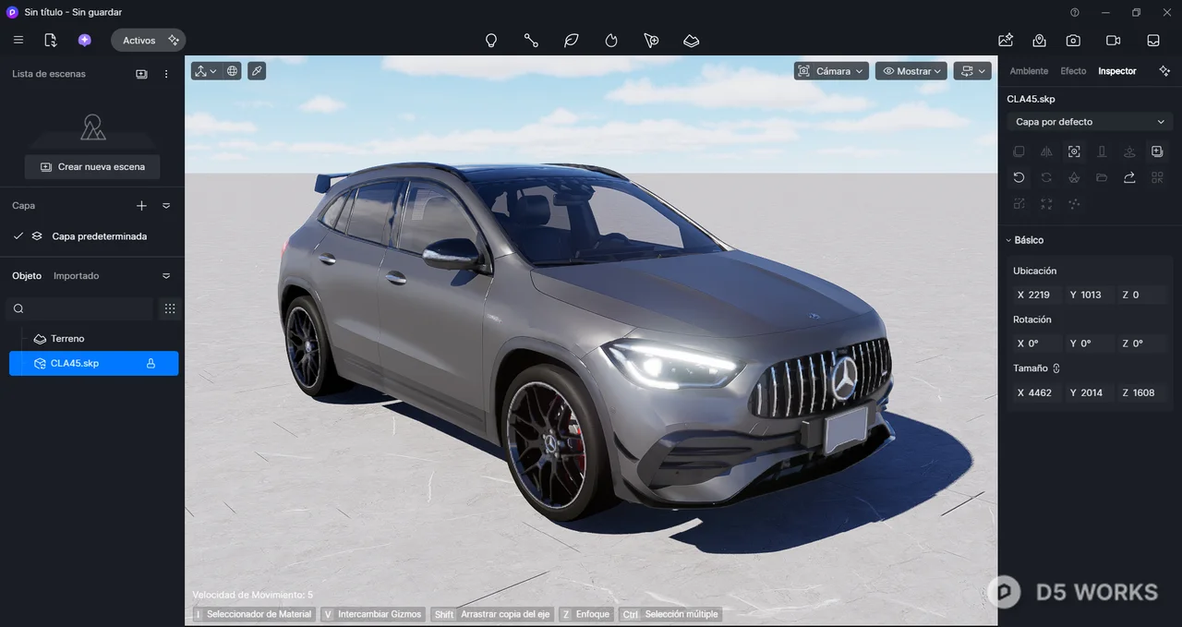Edit the Ubicación X value 2219

[x=1036, y=295]
